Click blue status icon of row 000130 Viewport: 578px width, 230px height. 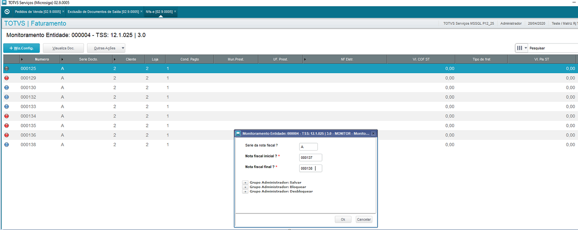6,87
